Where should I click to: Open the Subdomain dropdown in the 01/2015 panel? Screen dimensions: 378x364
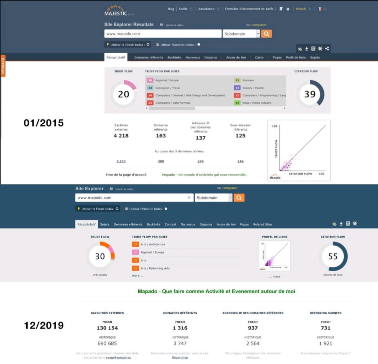(241, 34)
